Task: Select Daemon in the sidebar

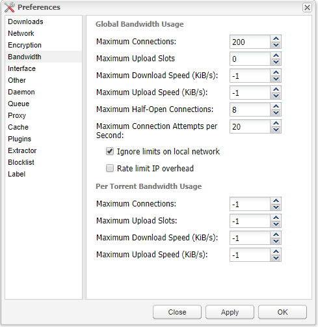Action: click(44, 92)
